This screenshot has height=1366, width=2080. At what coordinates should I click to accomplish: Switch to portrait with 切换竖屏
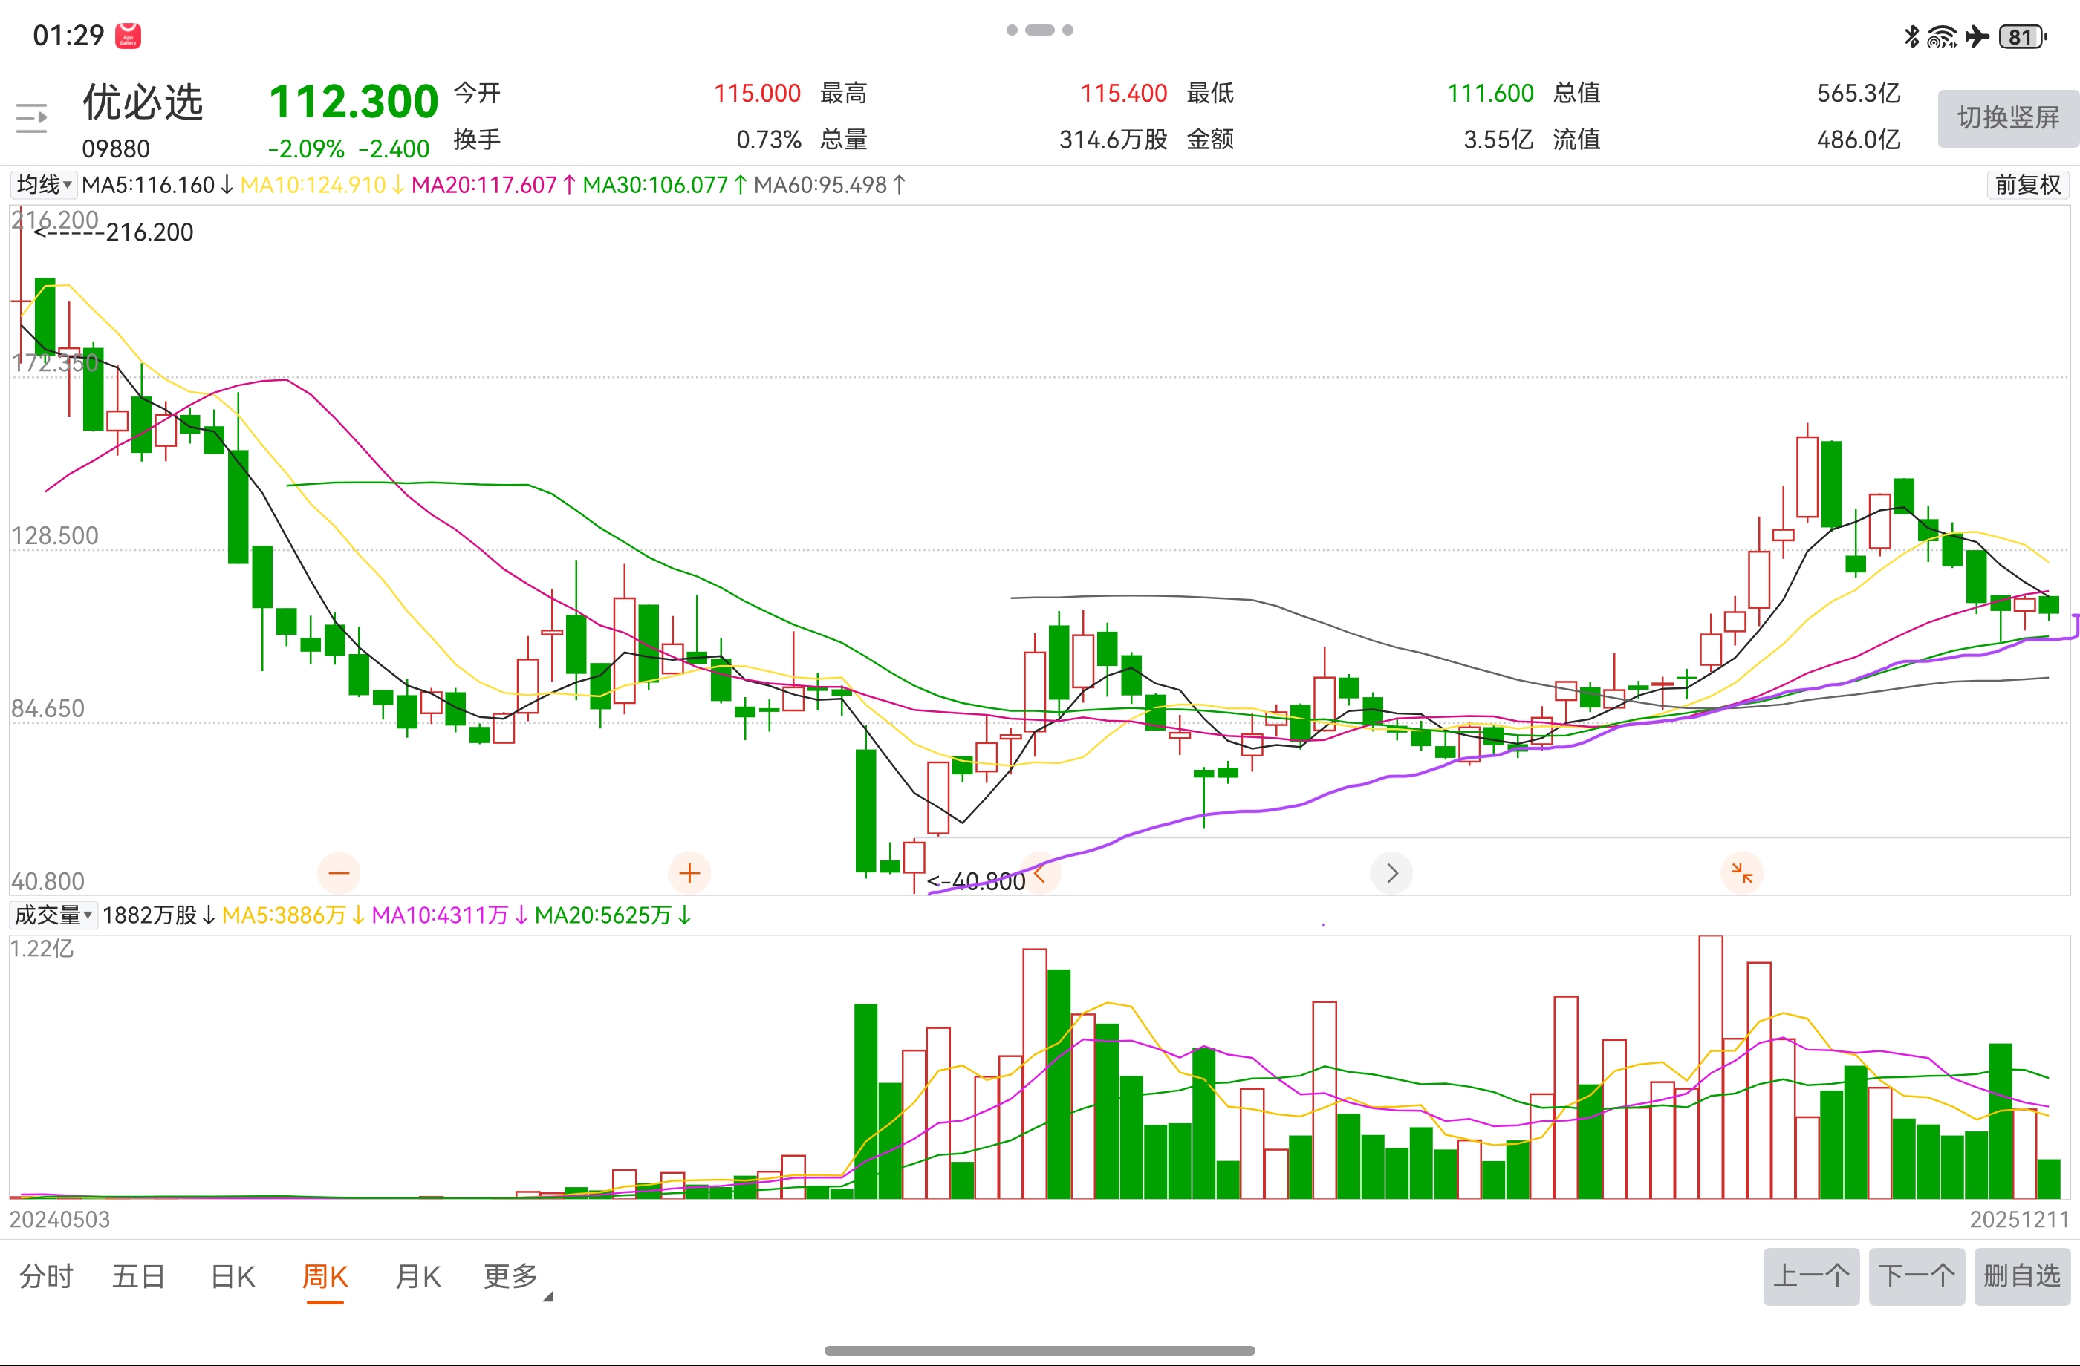point(2007,118)
